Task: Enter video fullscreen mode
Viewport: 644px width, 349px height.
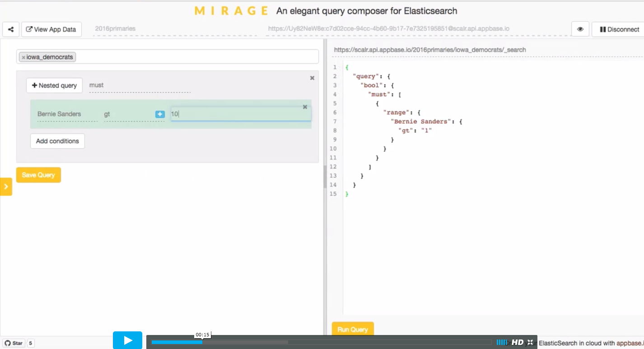Action: coord(530,342)
